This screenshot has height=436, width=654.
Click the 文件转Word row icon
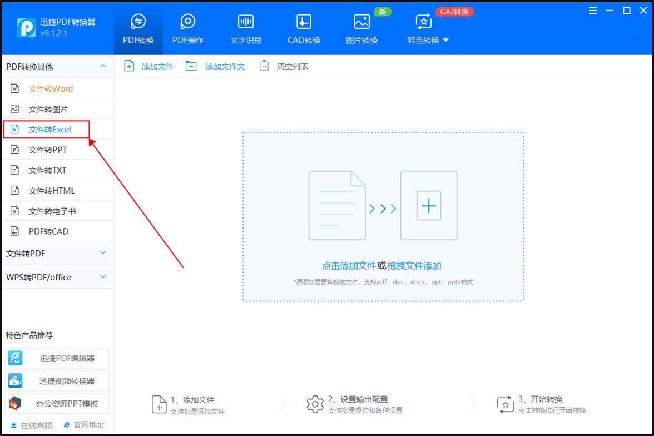click(x=14, y=88)
